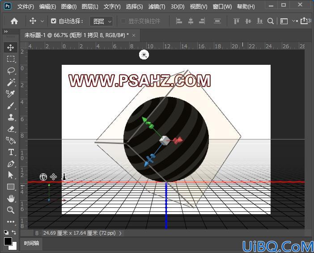Click the distribute spacing icon

click(217, 21)
